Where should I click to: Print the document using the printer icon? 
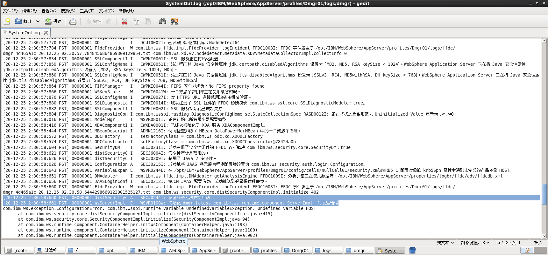(73, 21)
